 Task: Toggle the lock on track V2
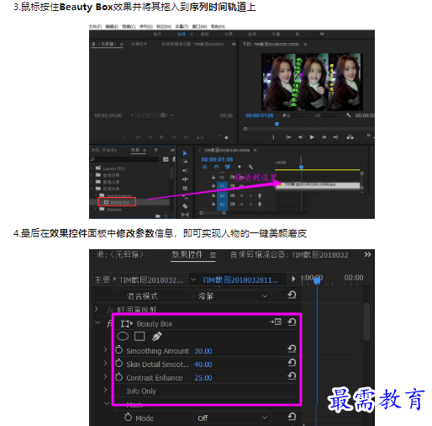click(213, 178)
